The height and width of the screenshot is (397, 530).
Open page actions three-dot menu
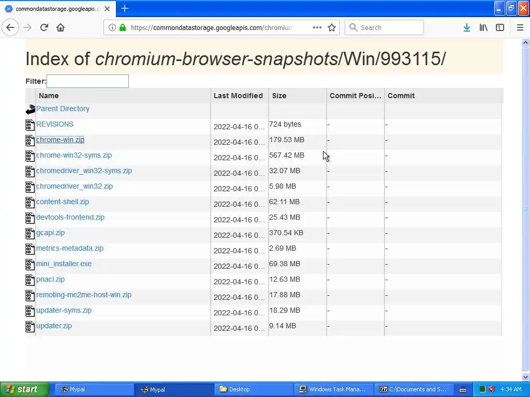point(317,27)
